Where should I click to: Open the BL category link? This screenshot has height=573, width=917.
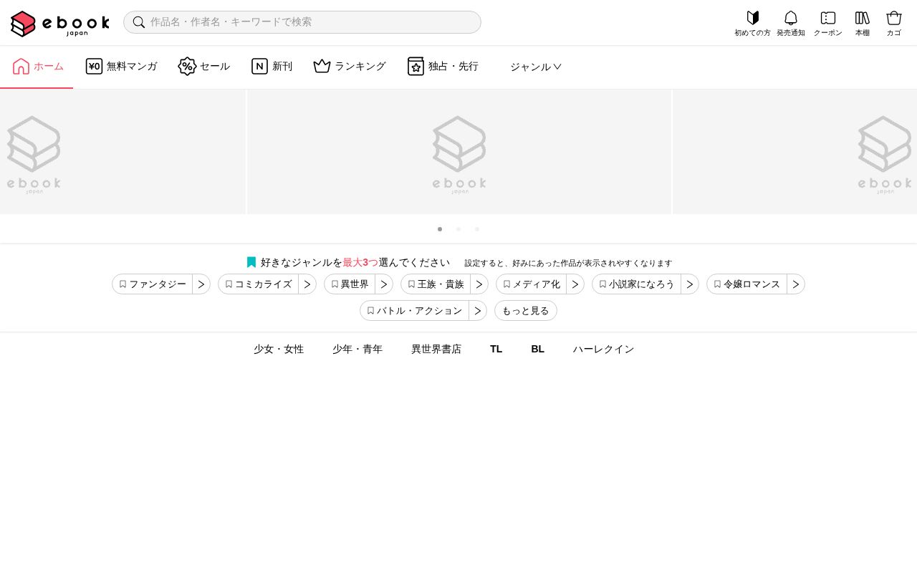click(537, 349)
